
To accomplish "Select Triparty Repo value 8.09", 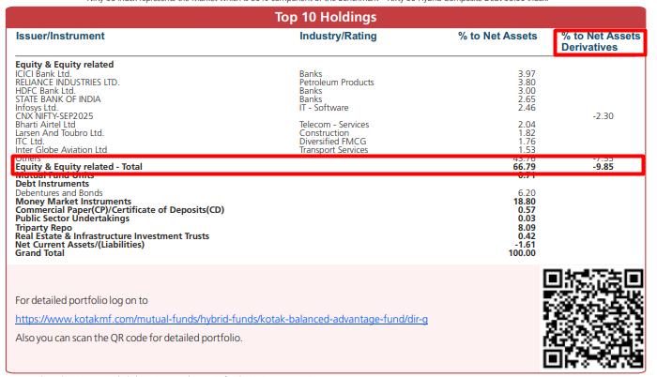I will 527,228.
